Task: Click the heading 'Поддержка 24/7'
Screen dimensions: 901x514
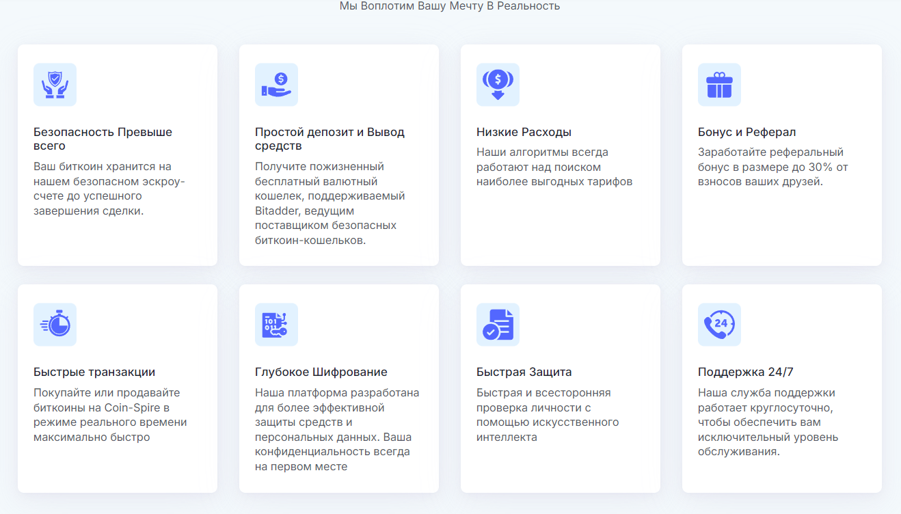Action: click(746, 372)
